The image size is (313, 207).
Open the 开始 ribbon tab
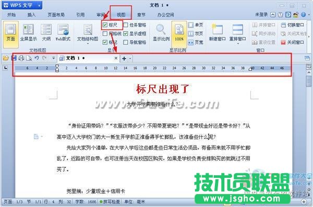click(x=11, y=15)
